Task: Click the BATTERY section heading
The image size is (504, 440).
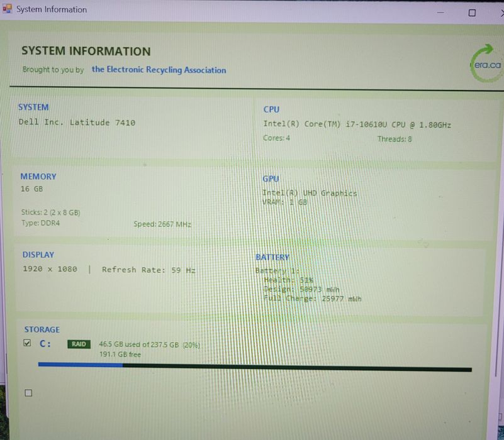Action: (x=272, y=257)
